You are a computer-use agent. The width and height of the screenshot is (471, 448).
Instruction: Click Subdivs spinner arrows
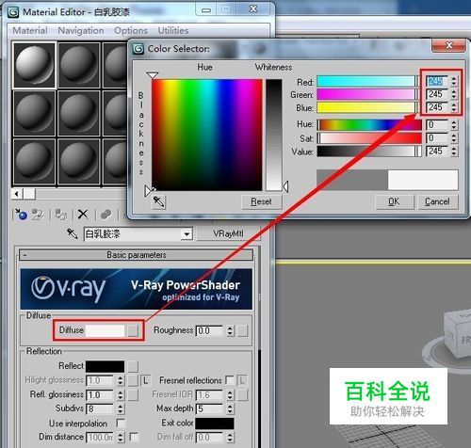click(121, 408)
